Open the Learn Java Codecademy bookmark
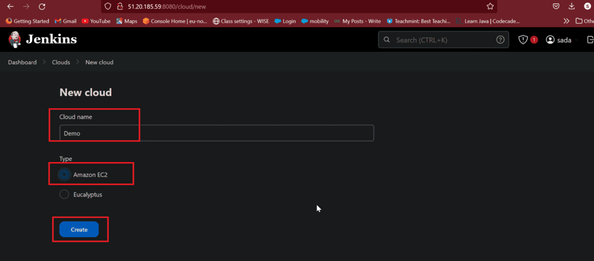Viewport: 594px width, 261px height. (x=488, y=21)
